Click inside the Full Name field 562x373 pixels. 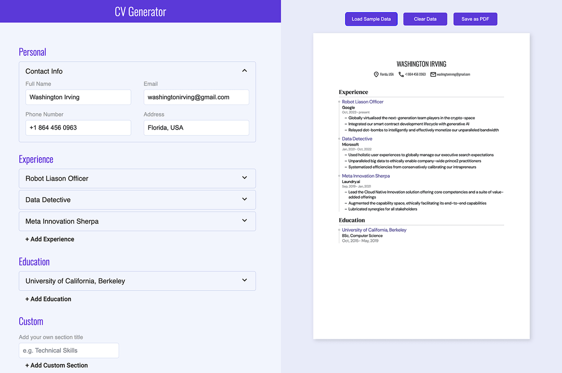[x=78, y=97]
